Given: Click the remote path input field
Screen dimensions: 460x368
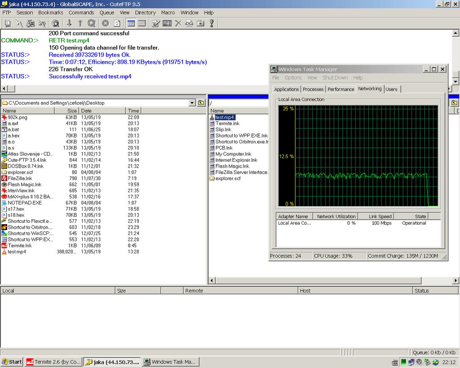Looking at the screenshot, I should click(x=239, y=103).
